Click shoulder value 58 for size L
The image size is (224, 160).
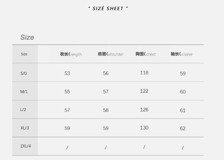tap(106, 110)
